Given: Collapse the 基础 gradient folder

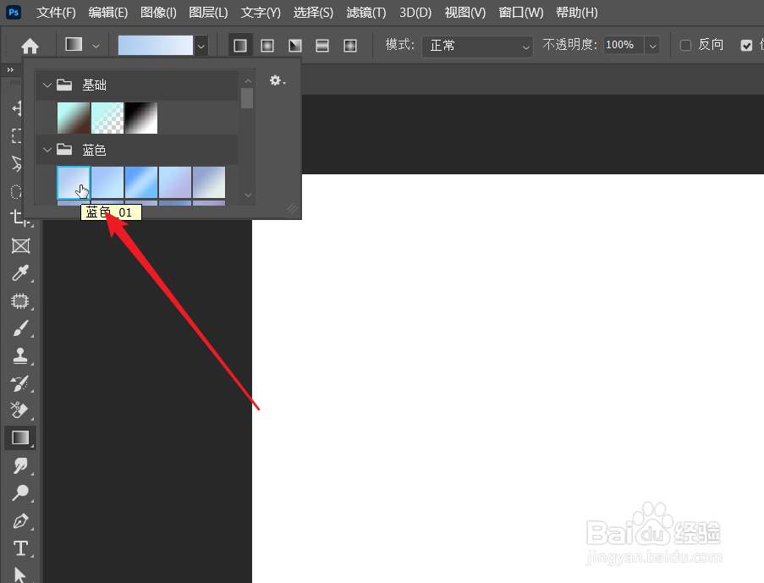Looking at the screenshot, I should (x=47, y=85).
